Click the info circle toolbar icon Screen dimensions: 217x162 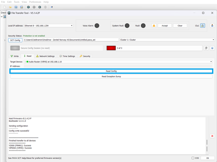pos(29,7)
